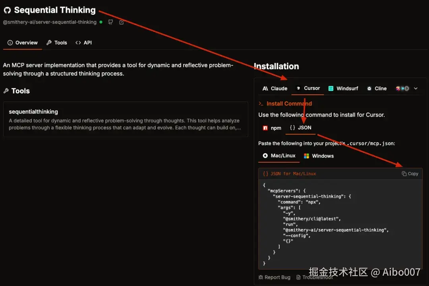This screenshot has width=429, height=286.
Task: Select the Windows platform tab
Action: 319,156
